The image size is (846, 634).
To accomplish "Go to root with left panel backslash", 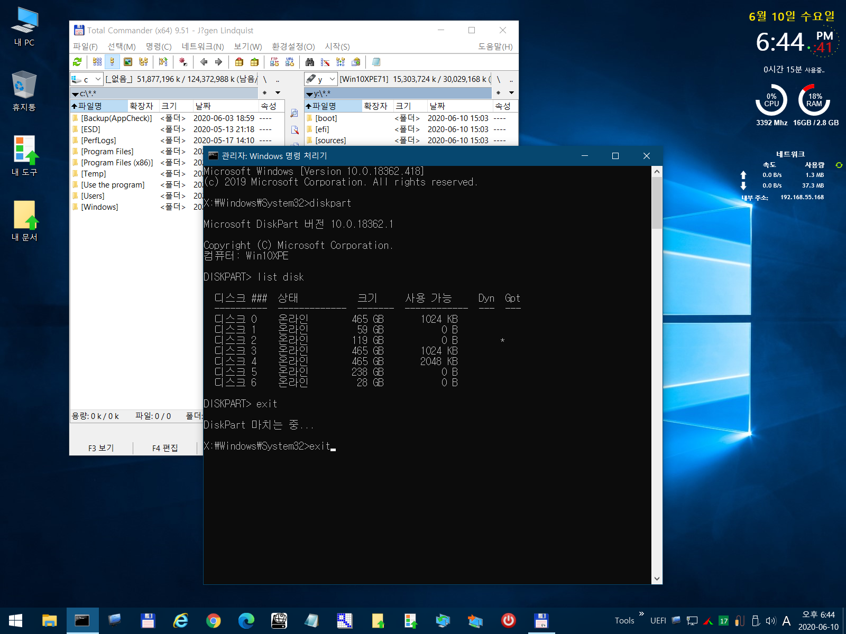I will (x=264, y=79).
